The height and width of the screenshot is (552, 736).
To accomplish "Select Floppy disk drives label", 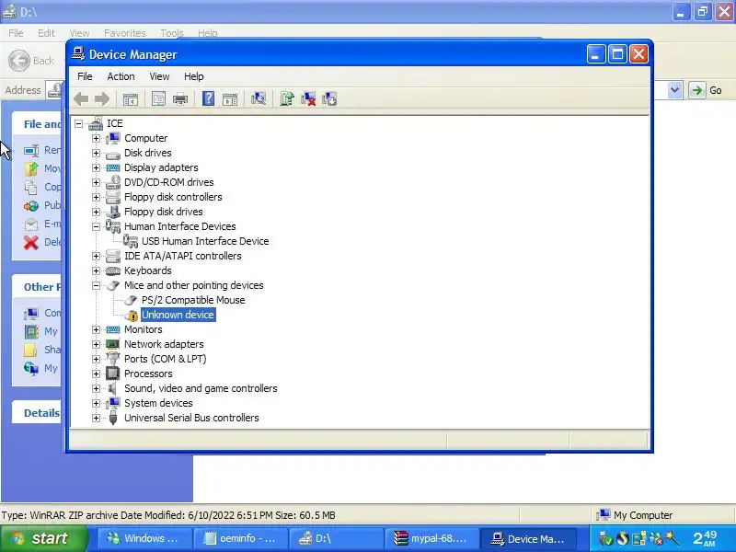I will coord(164,212).
